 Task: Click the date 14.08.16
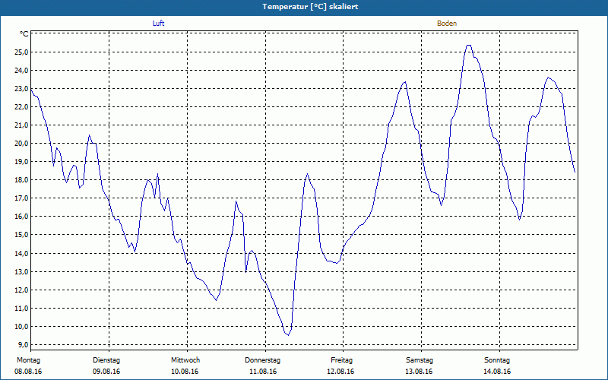tap(497, 372)
